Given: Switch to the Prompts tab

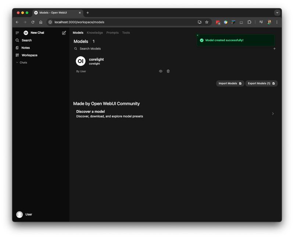Looking at the screenshot, I should pyautogui.click(x=112, y=33).
